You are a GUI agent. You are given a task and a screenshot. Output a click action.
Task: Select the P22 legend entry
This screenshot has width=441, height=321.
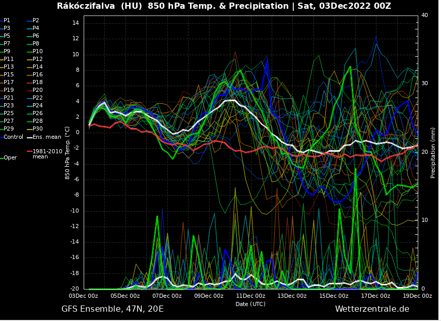[x=38, y=98]
